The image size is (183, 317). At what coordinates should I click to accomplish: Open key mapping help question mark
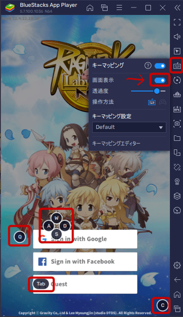click(148, 66)
